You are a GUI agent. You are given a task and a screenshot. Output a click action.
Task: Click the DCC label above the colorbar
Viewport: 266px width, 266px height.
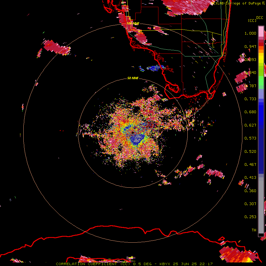pos(259,18)
